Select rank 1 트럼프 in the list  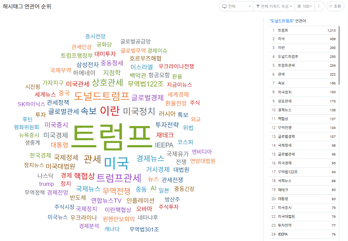click(x=303, y=30)
